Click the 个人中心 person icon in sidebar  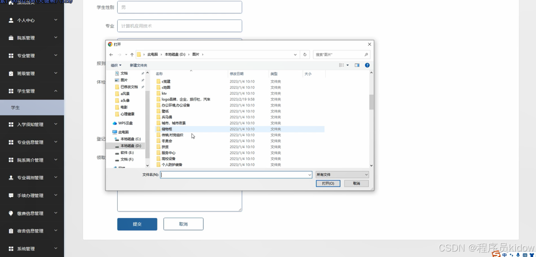click(11, 20)
